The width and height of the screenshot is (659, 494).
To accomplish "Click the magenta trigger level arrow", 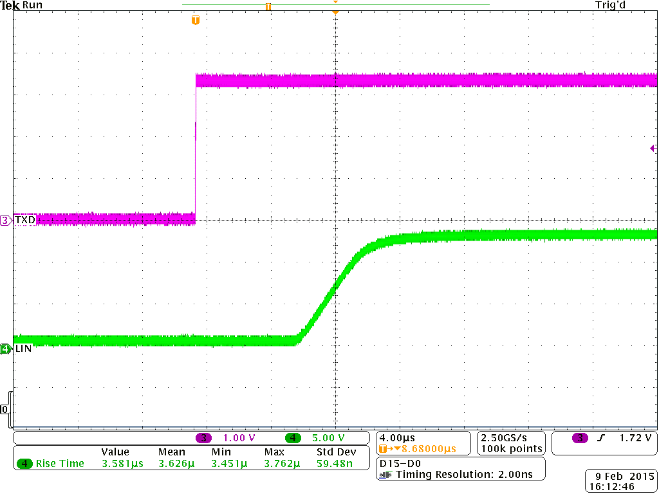I will (653, 149).
